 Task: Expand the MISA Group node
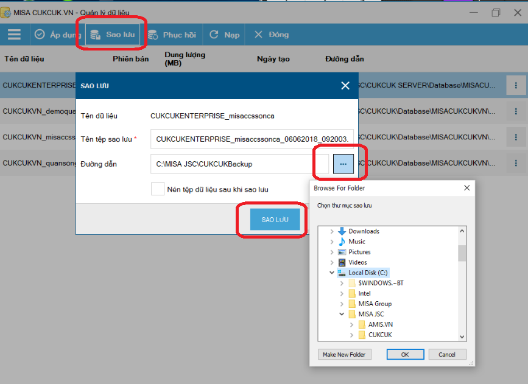[342, 304]
